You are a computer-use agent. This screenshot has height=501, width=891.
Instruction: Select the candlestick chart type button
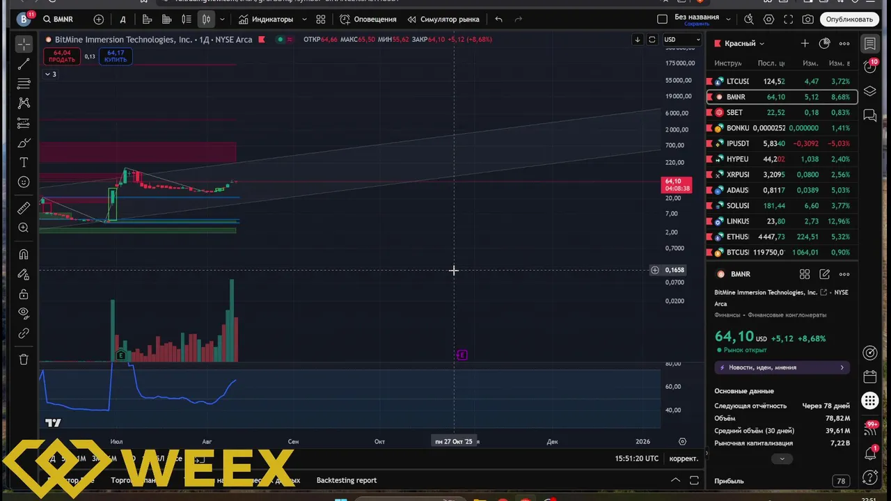206,19
